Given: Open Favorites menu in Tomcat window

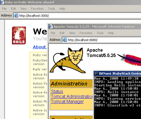Looking at the screenshot, I should point(86,33).
